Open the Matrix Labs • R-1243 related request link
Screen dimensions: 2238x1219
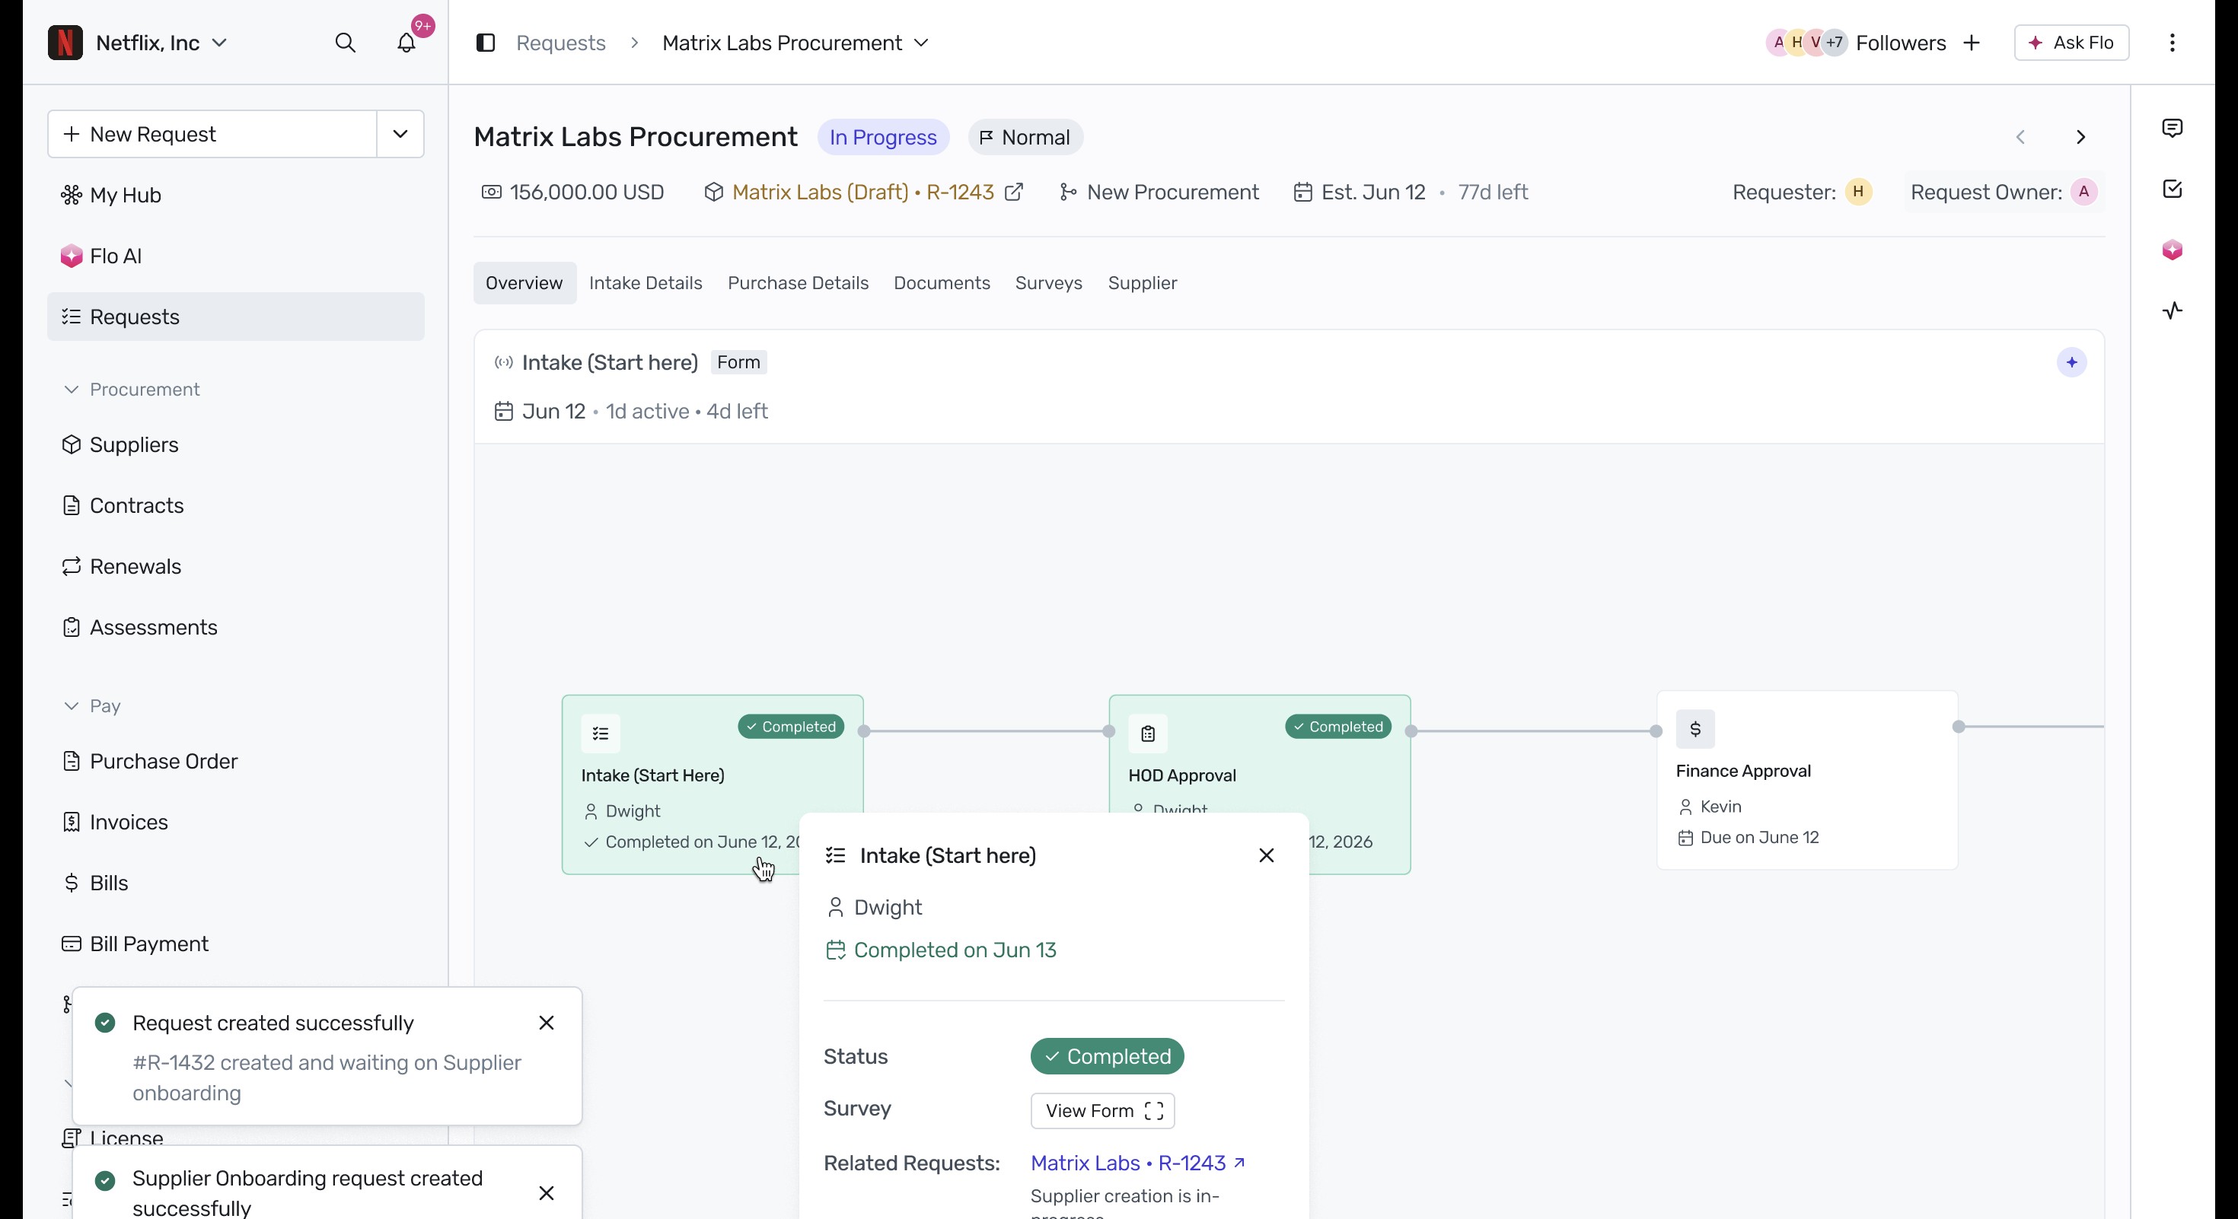(x=1137, y=1163)
